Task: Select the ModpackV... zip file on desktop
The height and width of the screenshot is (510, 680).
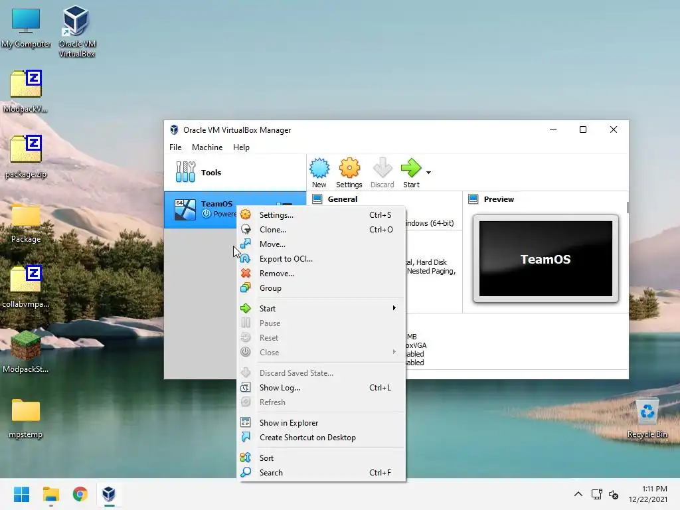Action: coord(26,91)
